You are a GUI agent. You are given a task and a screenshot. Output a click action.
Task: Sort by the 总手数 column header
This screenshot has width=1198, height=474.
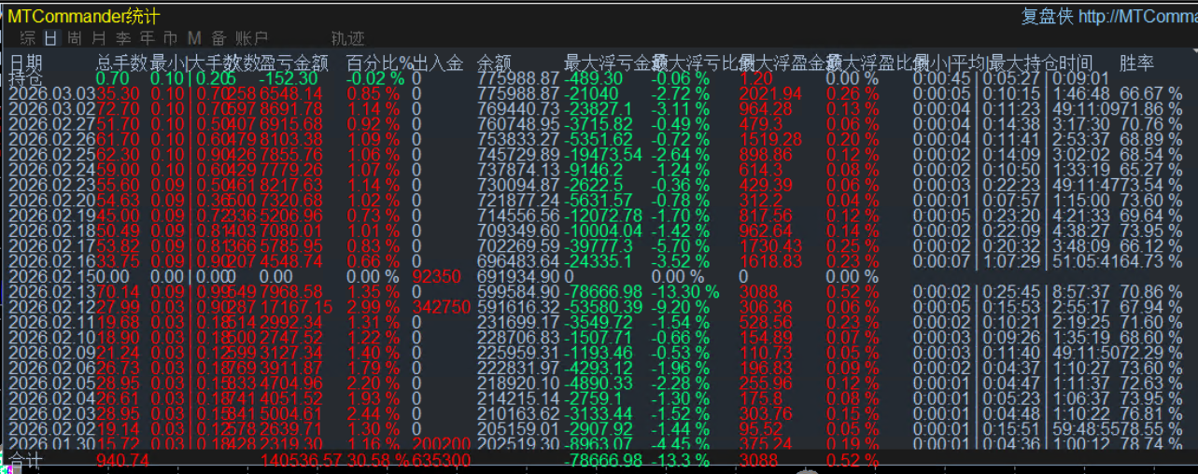[122, 63]
